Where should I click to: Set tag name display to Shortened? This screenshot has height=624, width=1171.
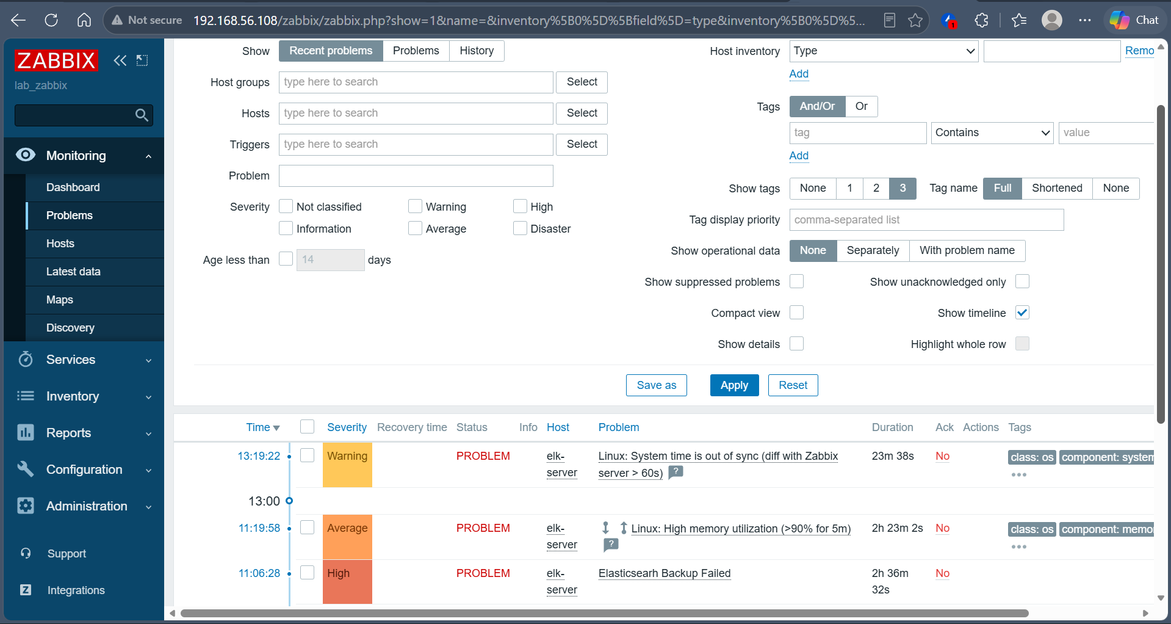tap(1057, 188)
